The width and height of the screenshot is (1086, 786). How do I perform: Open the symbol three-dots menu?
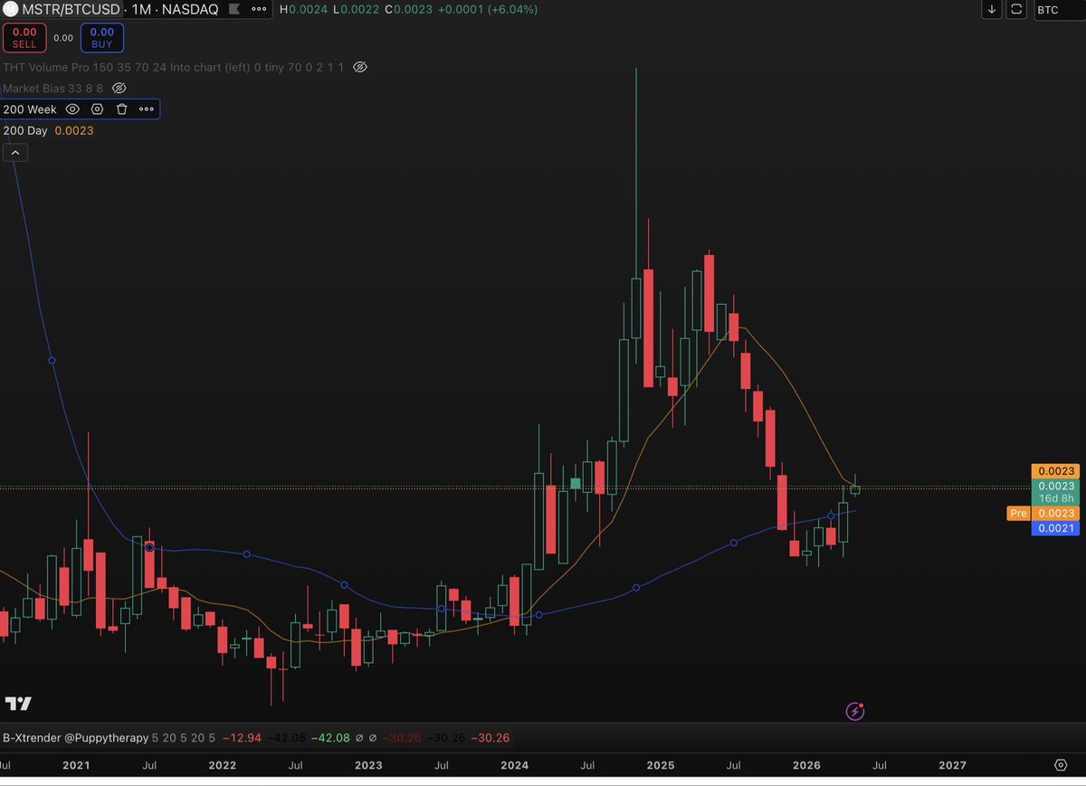[x=259, y=10]
